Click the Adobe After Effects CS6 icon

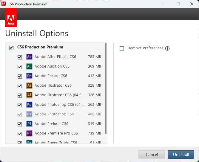pyautogui.click(x=29, y=57)
